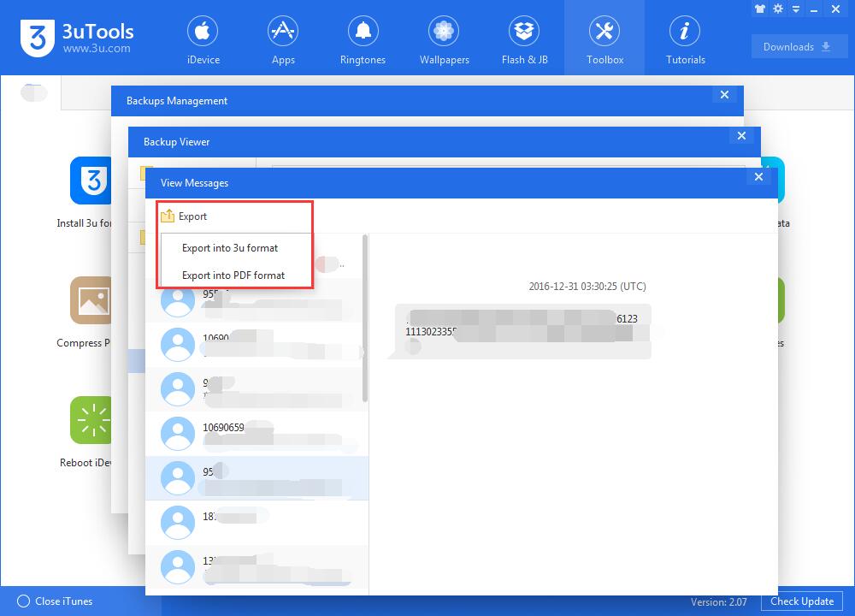Minimize the 3uTools window

pyautogui.click(x=814, y=9)
